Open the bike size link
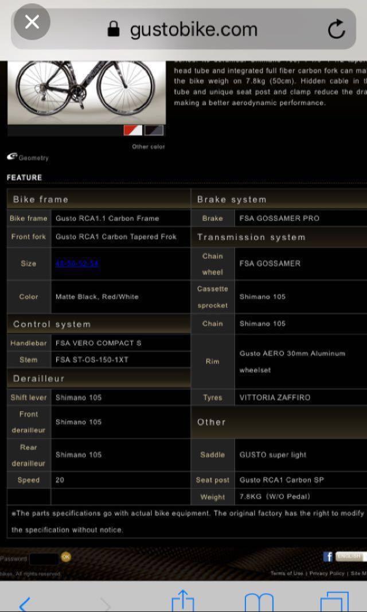367x612 pixels. point(77,263)
